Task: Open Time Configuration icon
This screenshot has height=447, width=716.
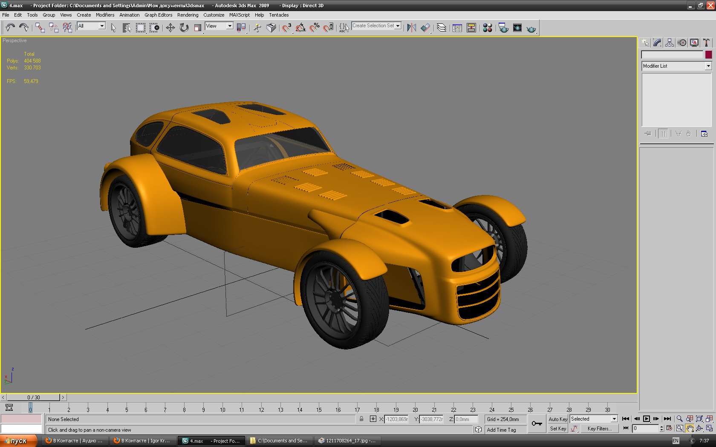Action: tap(669, 428)
